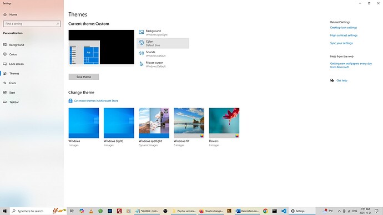Open the Background sidebar item
Screen dimensions: 383x215
click(x=32, y=45)
